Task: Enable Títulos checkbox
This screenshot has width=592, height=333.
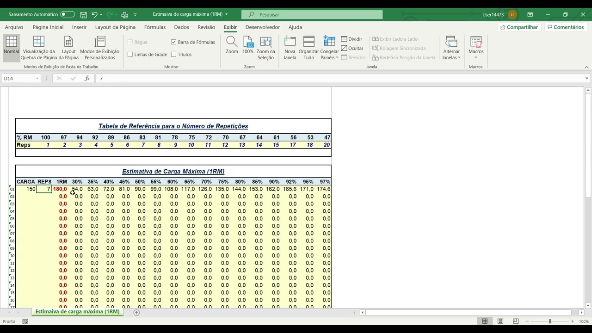Action: tap(174, 55)
